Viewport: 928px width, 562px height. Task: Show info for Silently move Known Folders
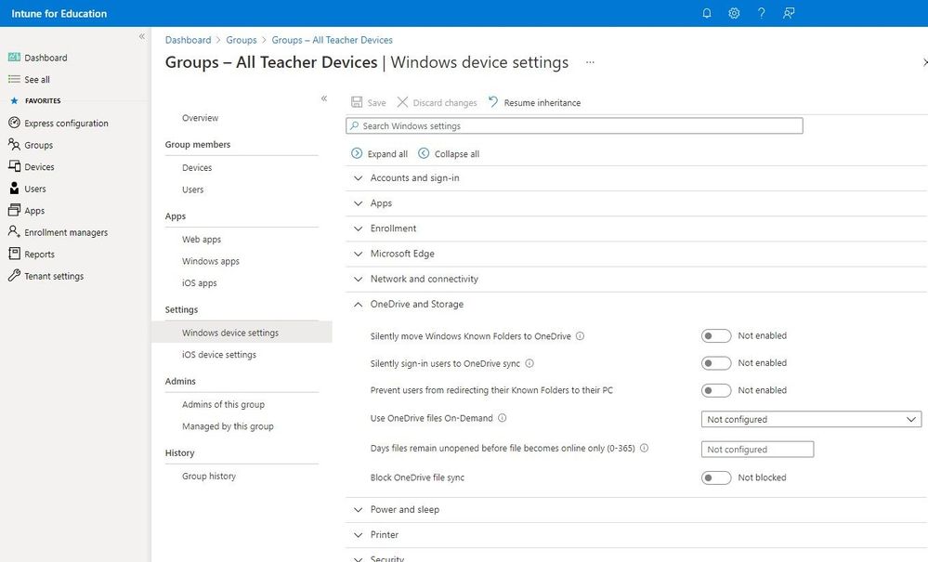coord(580,335)
